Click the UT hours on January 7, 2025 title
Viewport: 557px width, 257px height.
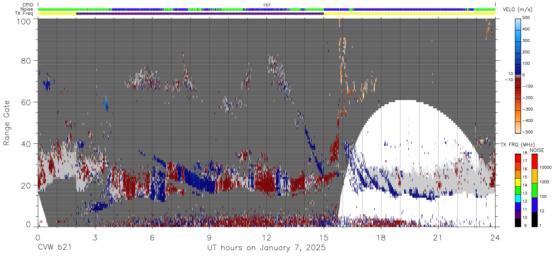click(x=266, y=248)
